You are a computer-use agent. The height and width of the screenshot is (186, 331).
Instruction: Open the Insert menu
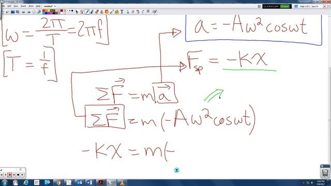point(23,6)
